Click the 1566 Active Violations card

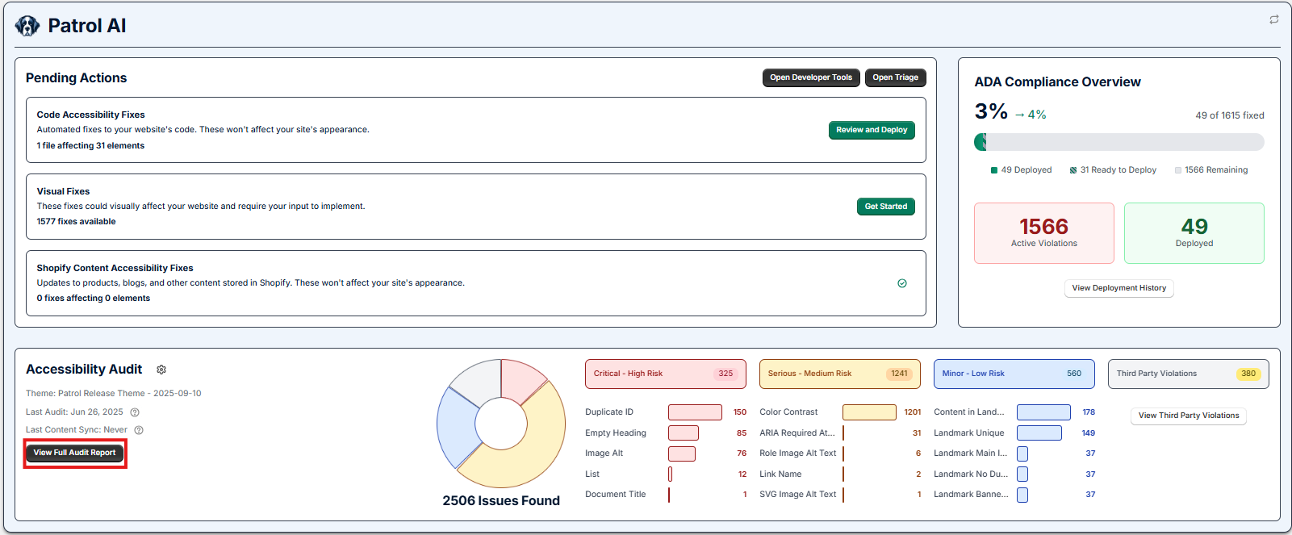pyautogui.click(x=1044, y=233)
